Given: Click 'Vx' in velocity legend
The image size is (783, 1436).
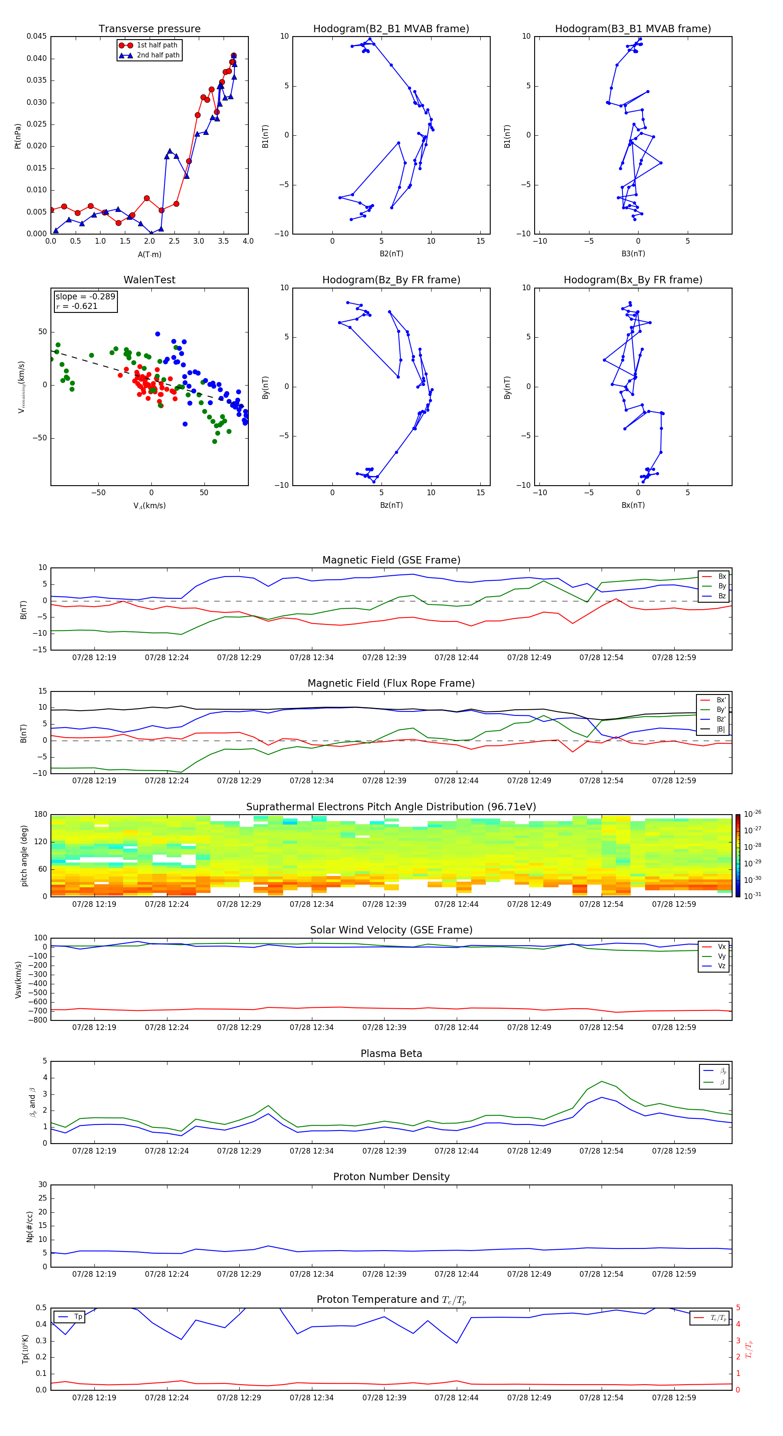Looking at the screenshot, I should 722,947.
